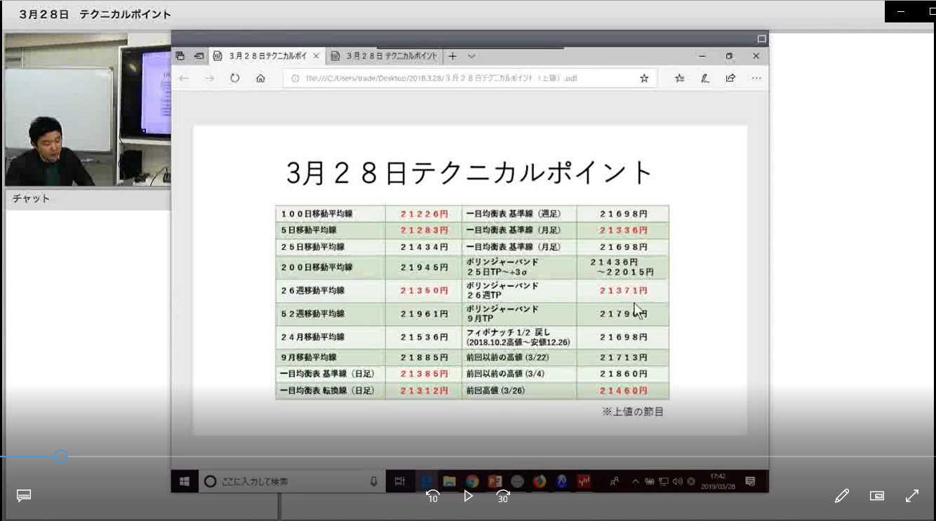This screenshot has height=521, width=936.
Task: Switch to mini player view
Action: (x=877, y=496)
